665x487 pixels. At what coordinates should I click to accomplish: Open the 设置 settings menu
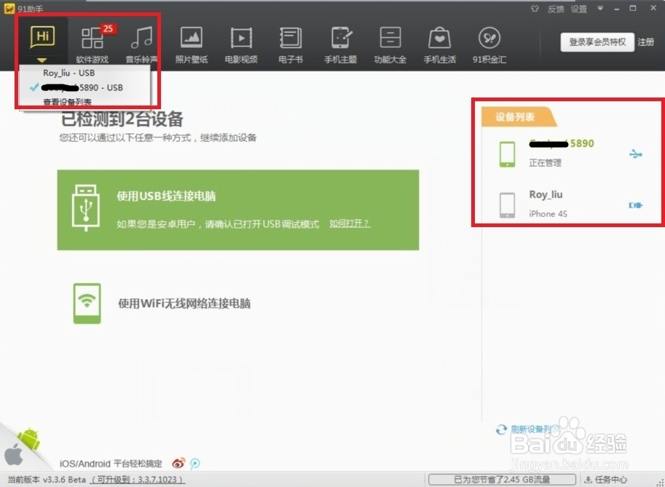578,9
